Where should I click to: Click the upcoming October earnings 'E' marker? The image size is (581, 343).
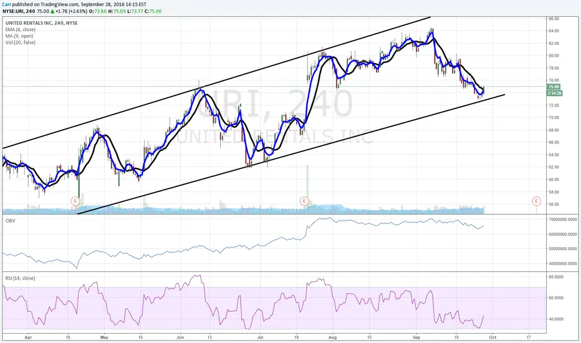536,201
